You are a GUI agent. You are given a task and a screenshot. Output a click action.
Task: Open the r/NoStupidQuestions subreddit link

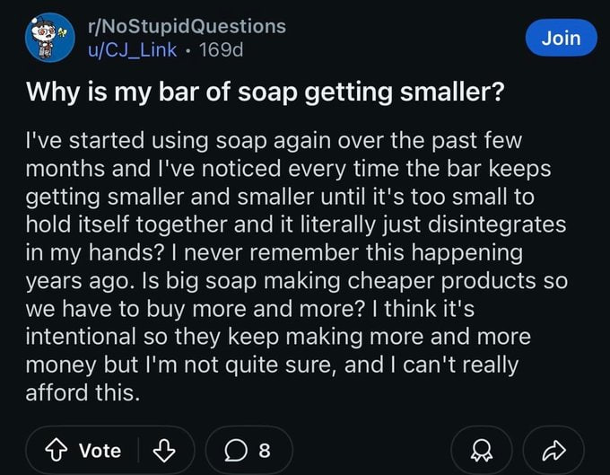[x=187, y=26]
